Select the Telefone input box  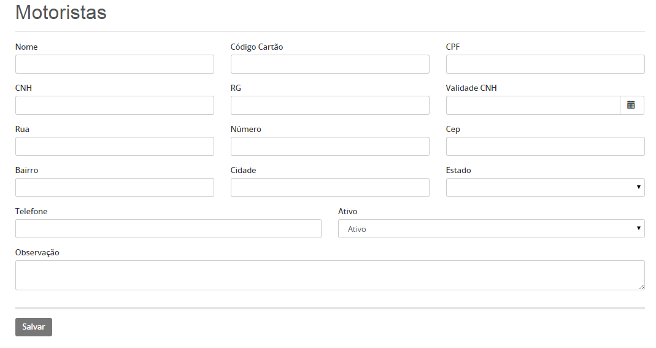pyautogui.click(x=168, y=229)
